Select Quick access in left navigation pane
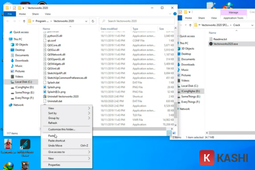The width and height of the screenshot is (255, 170). 21,32
